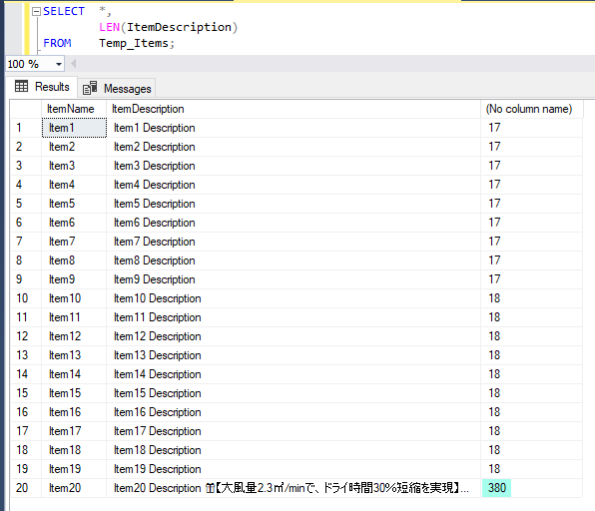
Task: Select the 'Item5 Description' cell
Action: pos(294,204)
